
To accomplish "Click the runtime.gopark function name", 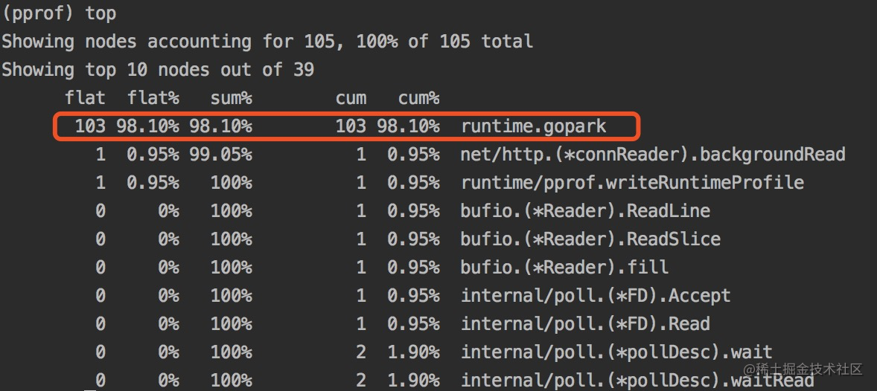I will pos(534,127).
